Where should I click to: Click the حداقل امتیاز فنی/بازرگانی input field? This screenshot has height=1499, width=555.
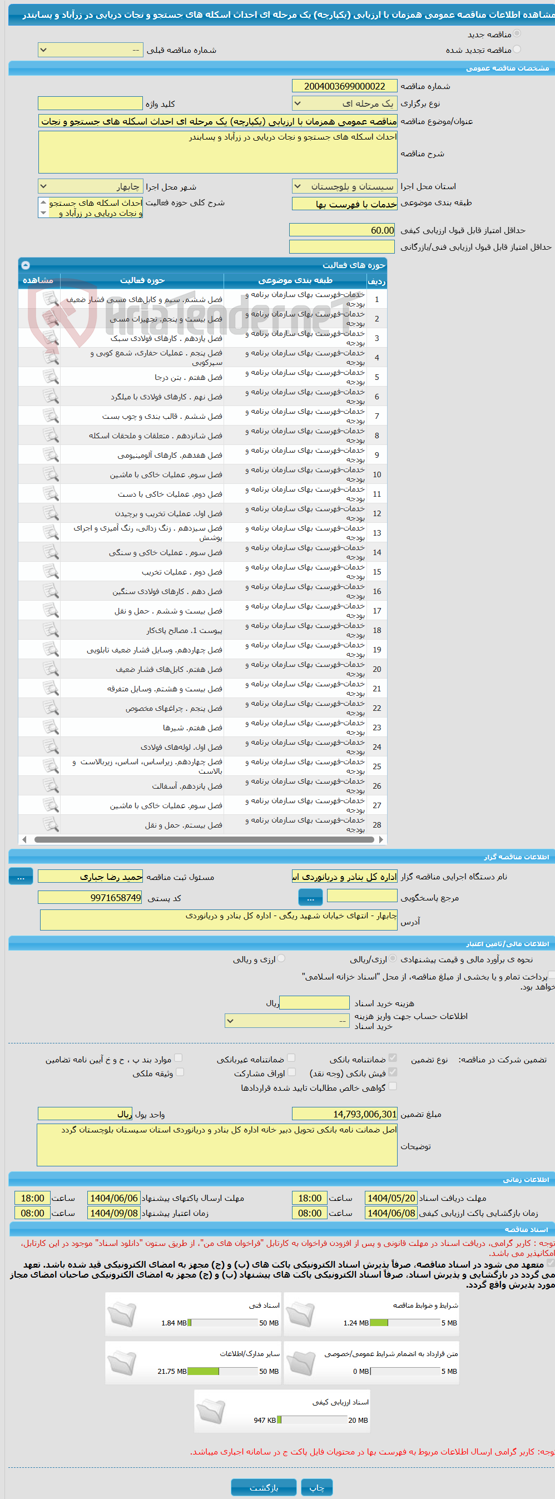point(342,247)
